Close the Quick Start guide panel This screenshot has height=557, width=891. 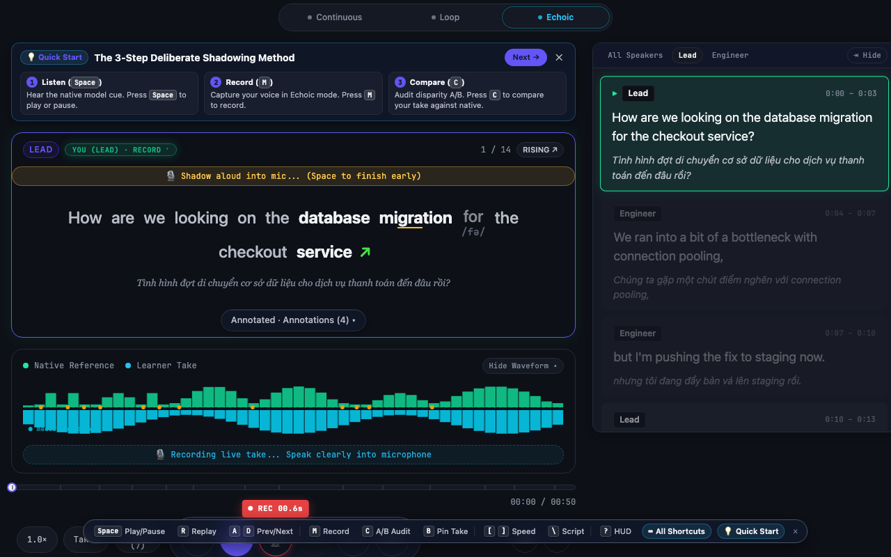(559, 58)
